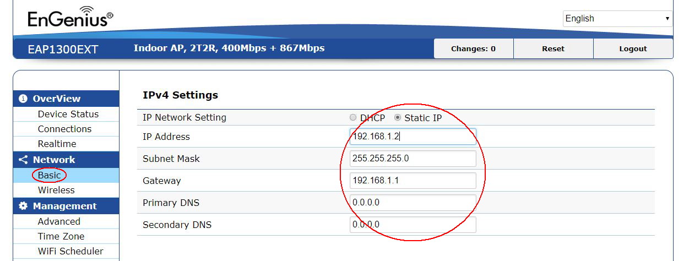Click into the IP Address field
This screenshot has width=689, height=261.
tap(413, 137)
